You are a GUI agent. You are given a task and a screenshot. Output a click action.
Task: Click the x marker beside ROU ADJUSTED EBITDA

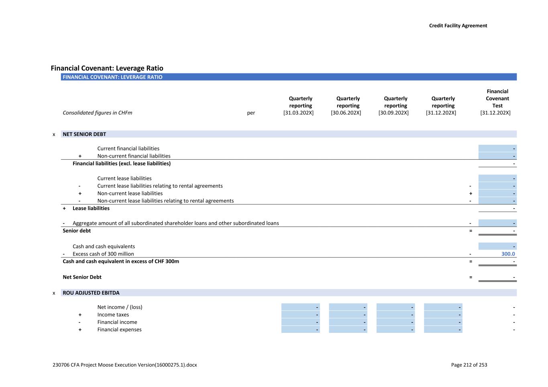point(54,293)
